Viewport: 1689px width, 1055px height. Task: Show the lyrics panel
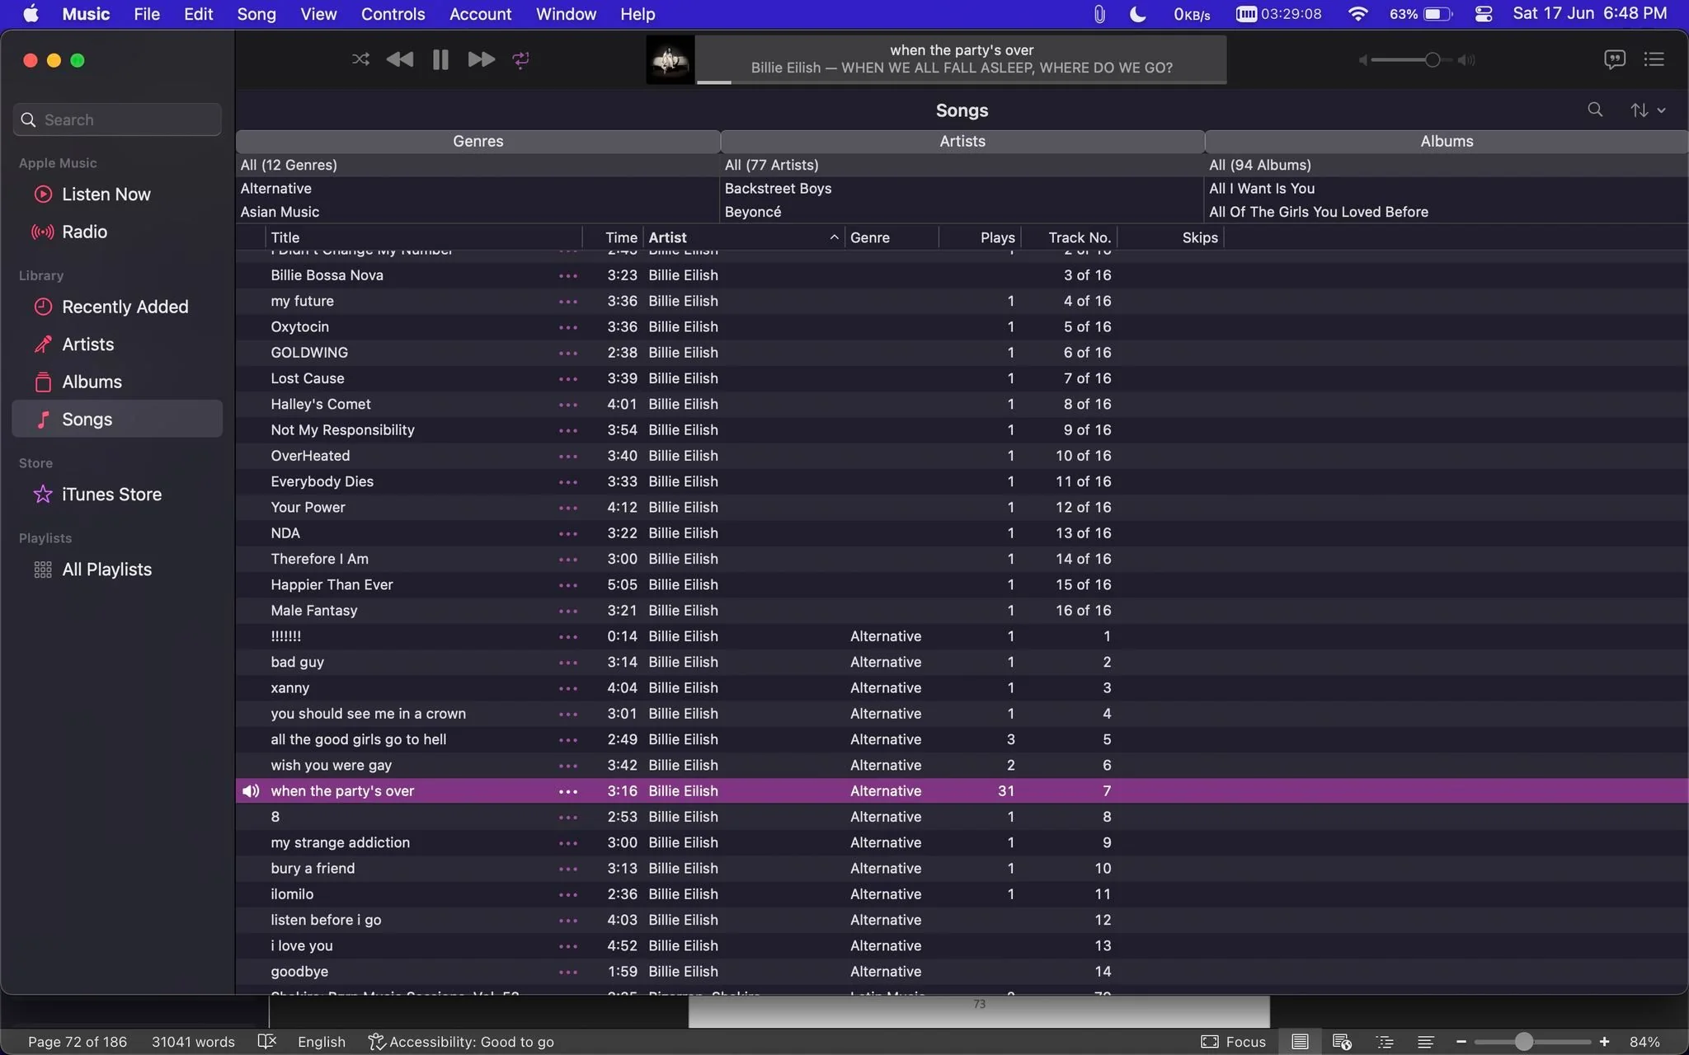1614,59
